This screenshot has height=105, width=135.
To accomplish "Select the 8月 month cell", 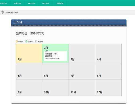I will pos(108,71).
